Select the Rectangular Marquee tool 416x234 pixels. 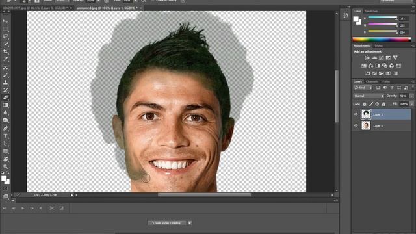tap(5, 29)
